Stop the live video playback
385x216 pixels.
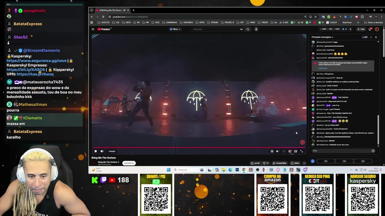pyautogui.click(x=96, y=151)
